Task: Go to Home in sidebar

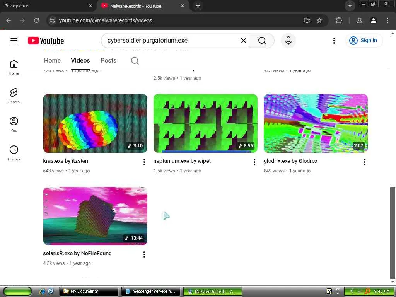Action: [x=14, y=67]
